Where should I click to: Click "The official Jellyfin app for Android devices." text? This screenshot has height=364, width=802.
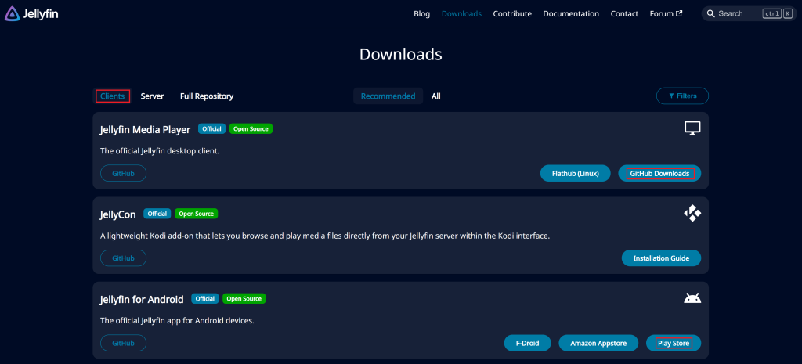(177, 321)
